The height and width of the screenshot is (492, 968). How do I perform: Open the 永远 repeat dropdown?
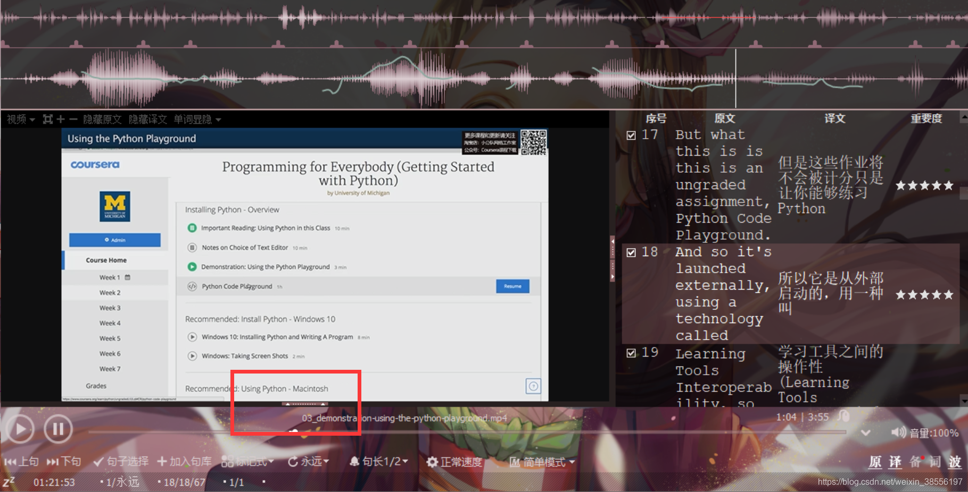tap(309, 462)
